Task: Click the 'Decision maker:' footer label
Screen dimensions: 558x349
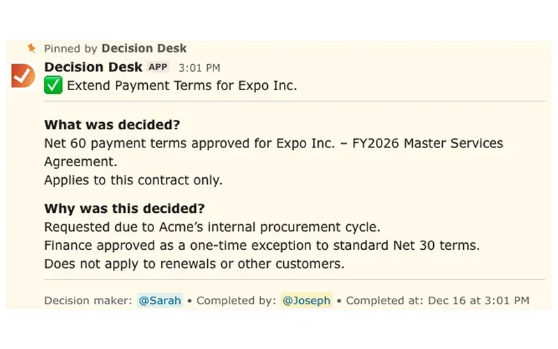Action: pyautogui.click(x=87, y=300)
